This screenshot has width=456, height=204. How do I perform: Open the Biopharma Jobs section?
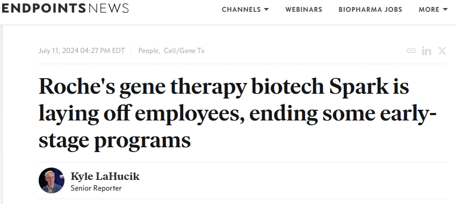pyautogui.click(x=370, y=9)
